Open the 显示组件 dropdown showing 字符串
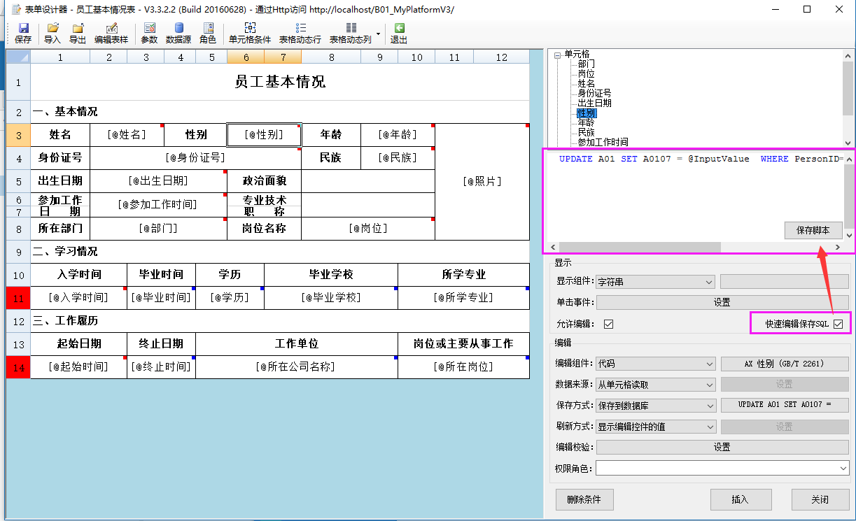The height and width of the screenshot is (521, 856). tap(654, 282)
